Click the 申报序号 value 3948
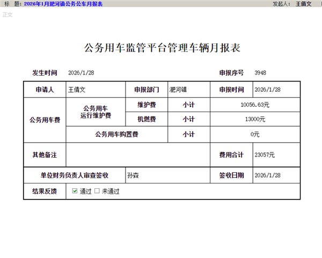Viewport: 322px width, 258px height. pos(260,73)
